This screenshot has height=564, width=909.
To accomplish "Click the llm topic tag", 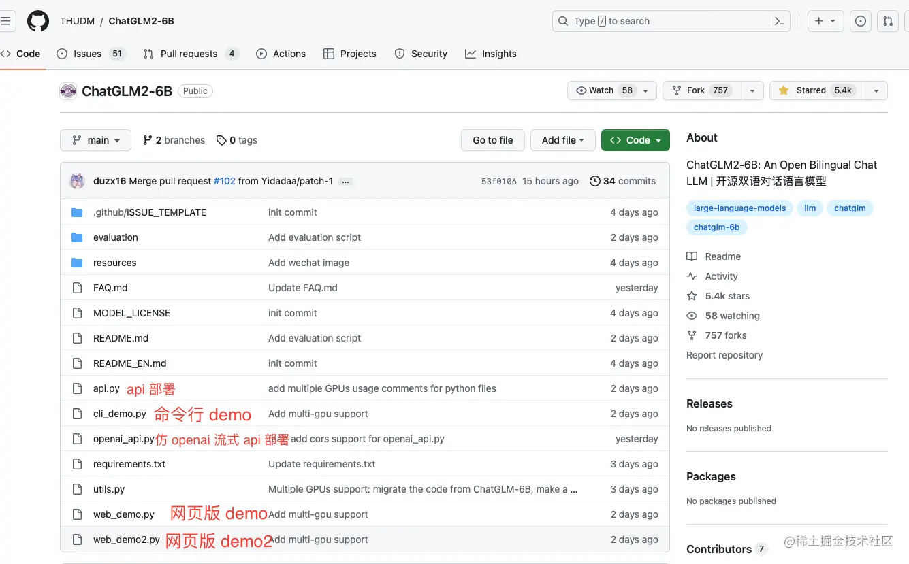I will 810,208.
